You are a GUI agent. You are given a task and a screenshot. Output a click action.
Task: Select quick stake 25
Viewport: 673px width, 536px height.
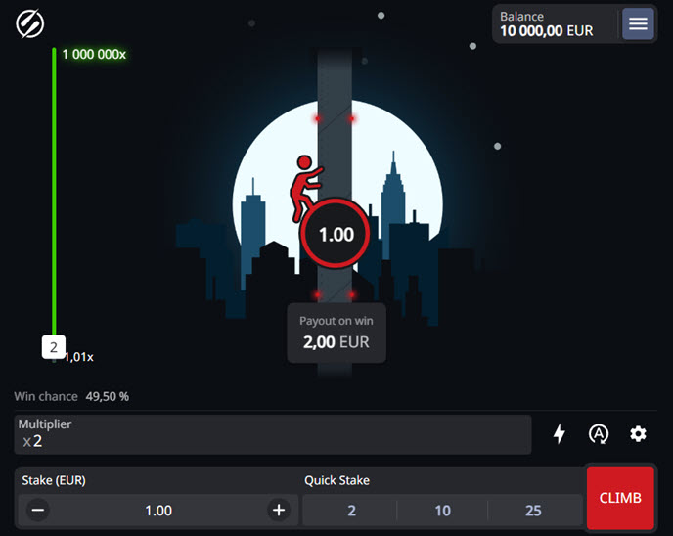(x=533, y=511)
